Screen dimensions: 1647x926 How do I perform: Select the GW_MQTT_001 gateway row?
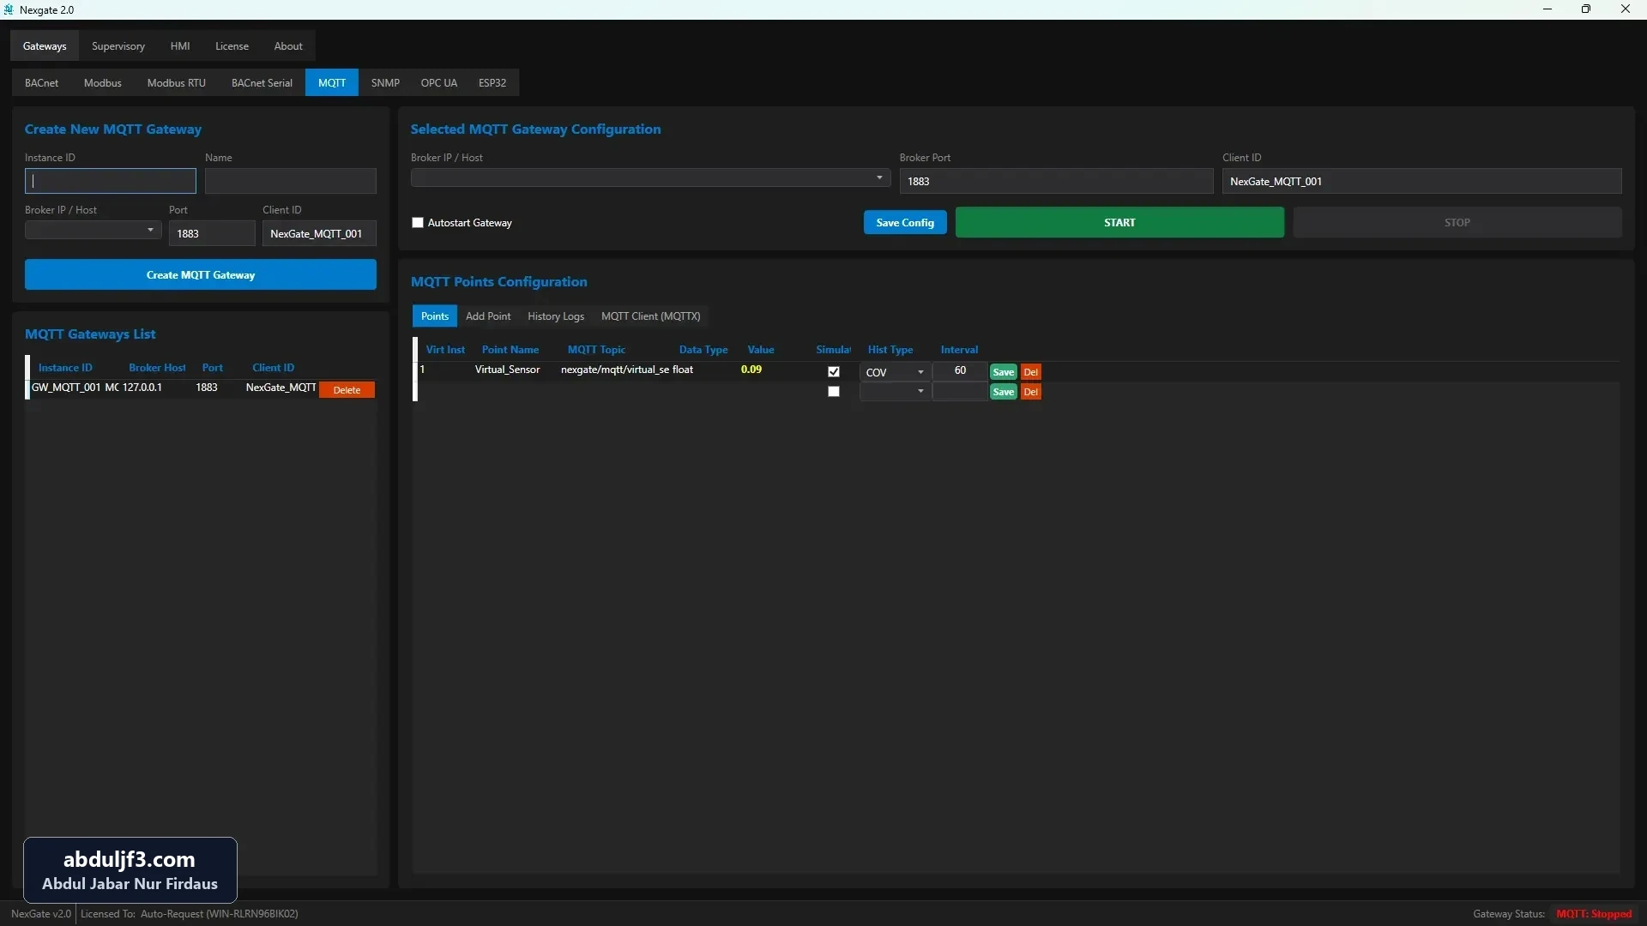200,388
